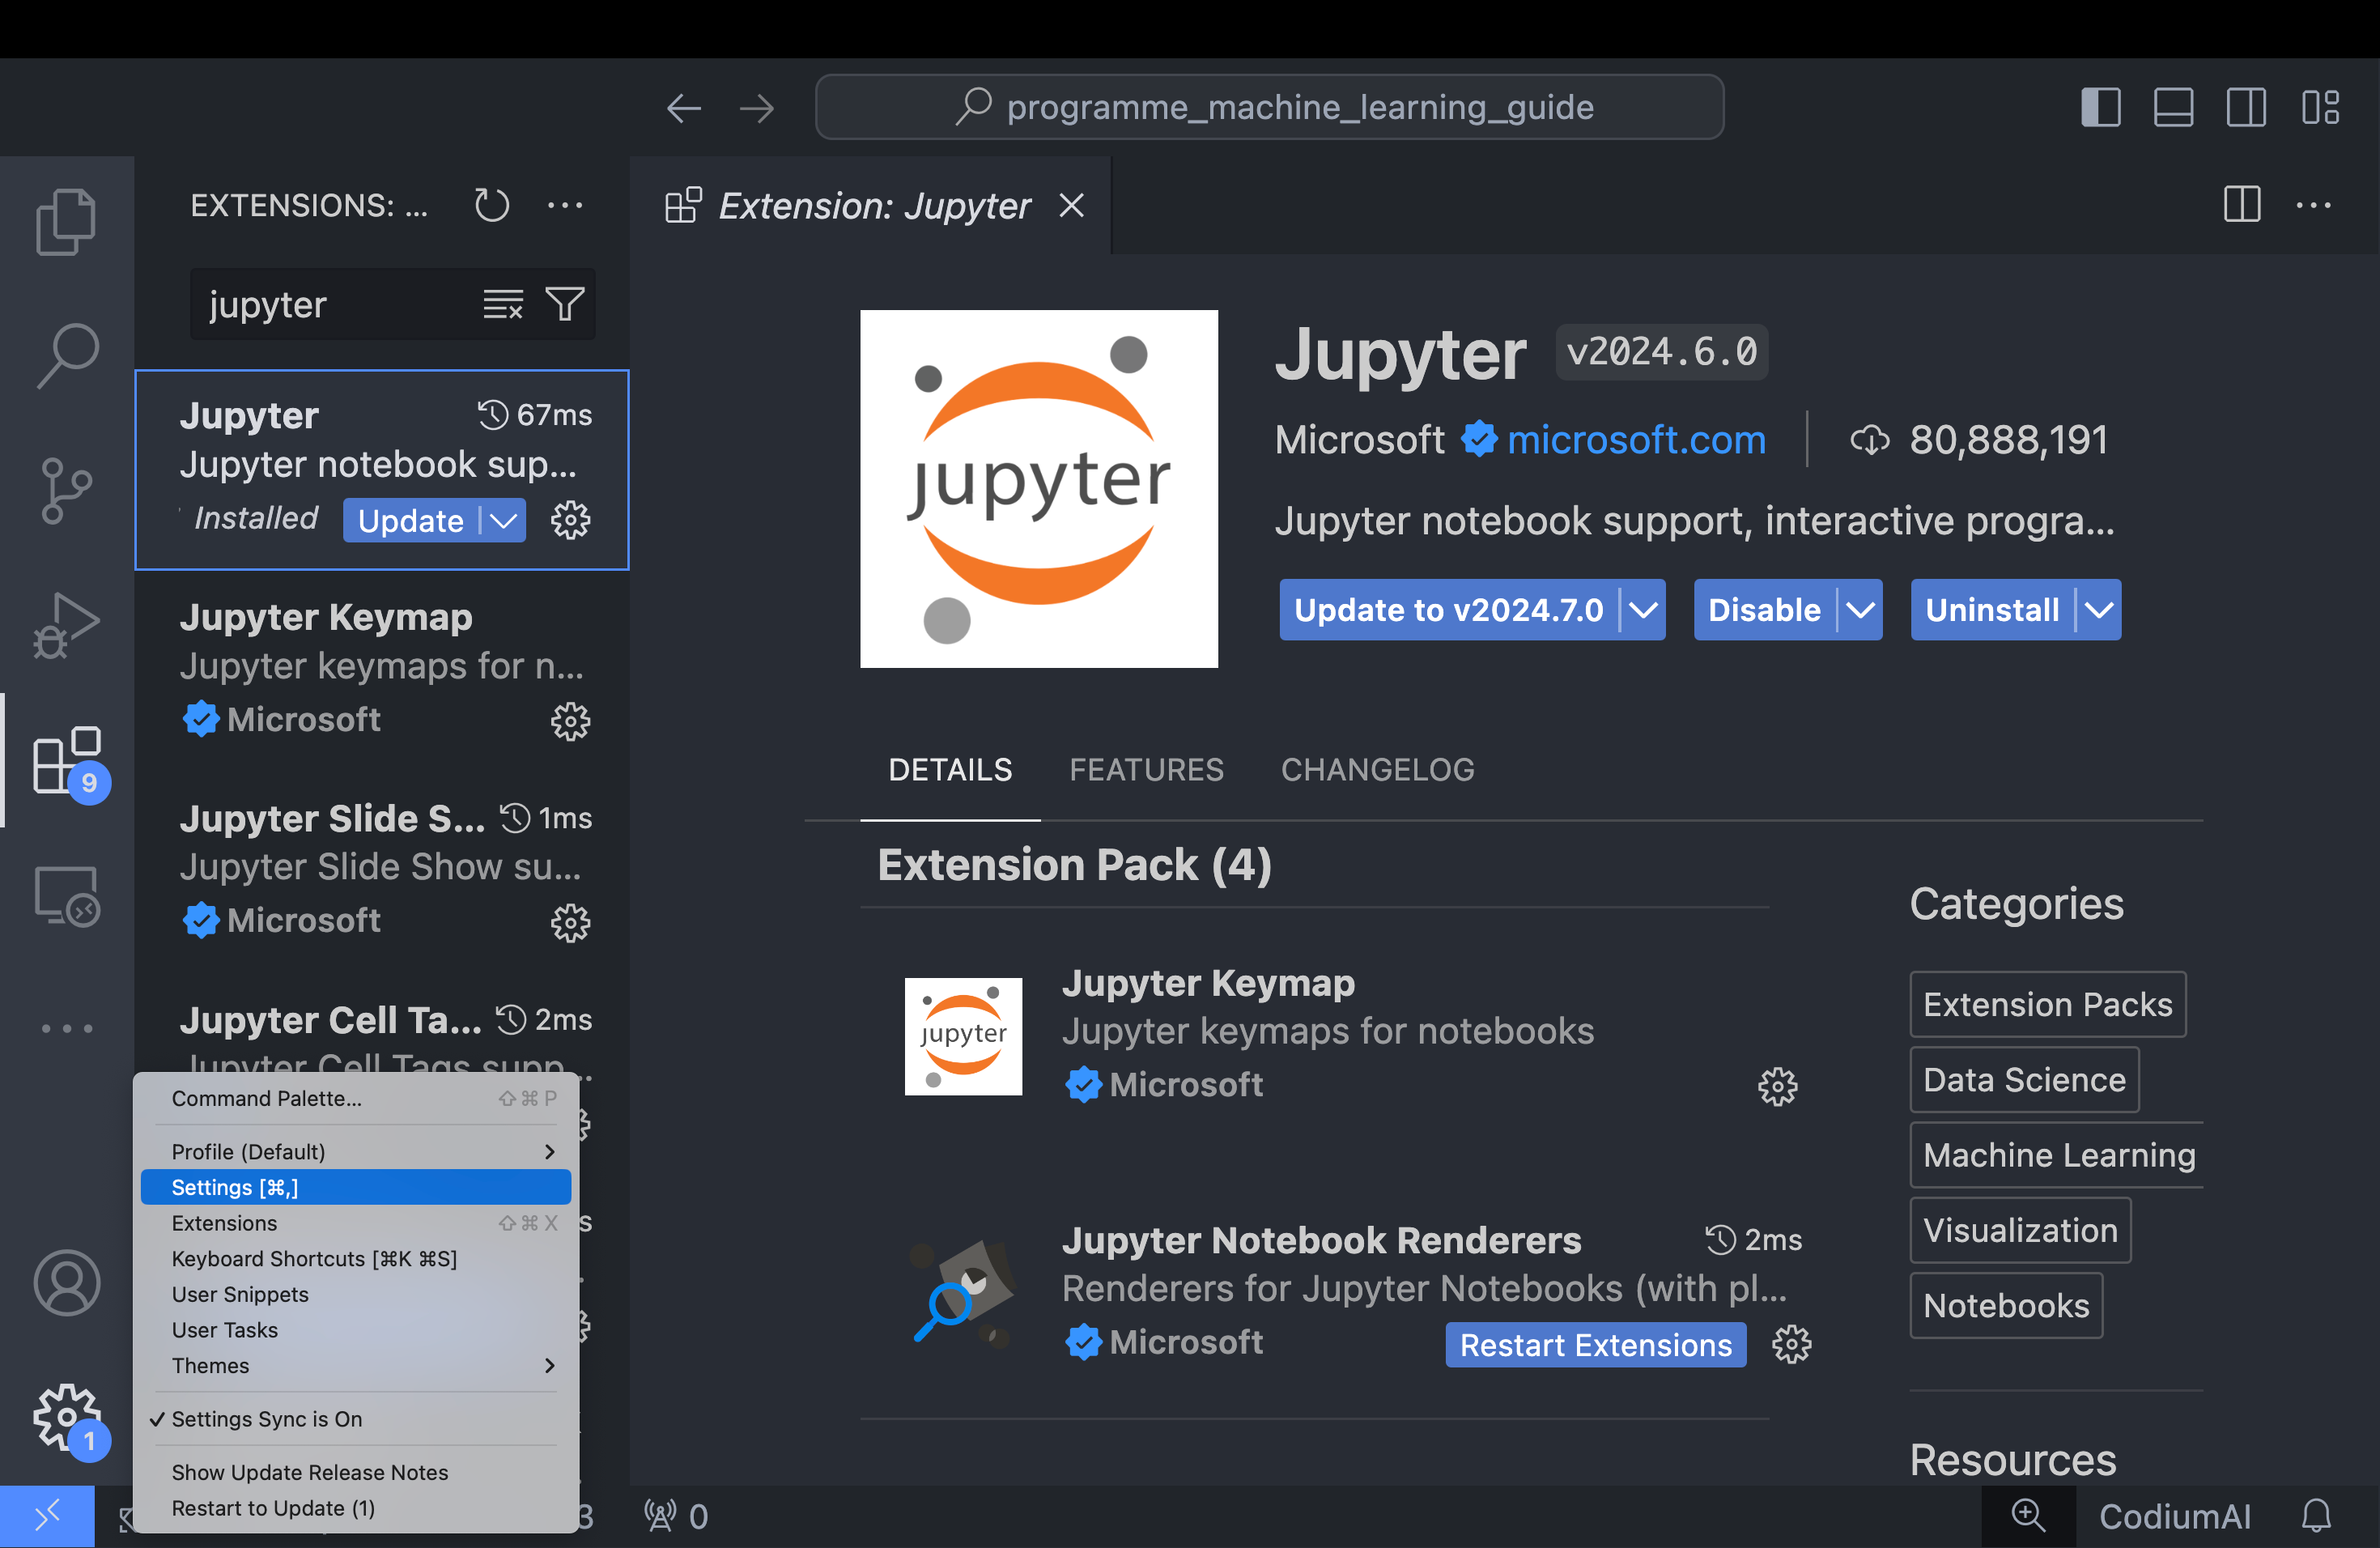Open more editor actions menu
This screenshot has height=1548, width=2380.
point(2314,205)
